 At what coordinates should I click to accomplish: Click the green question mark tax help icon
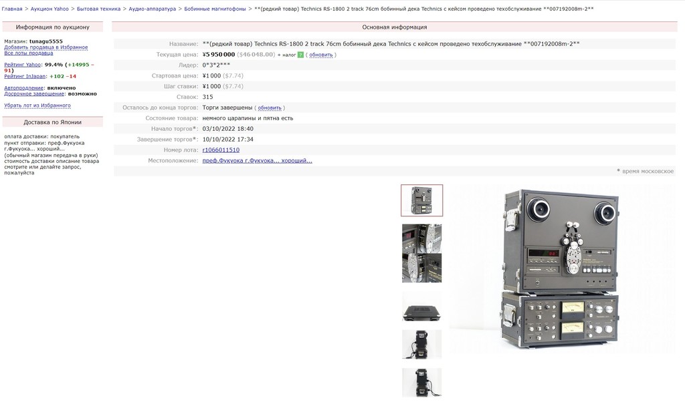pyautogui.click(x=301, y=55)
